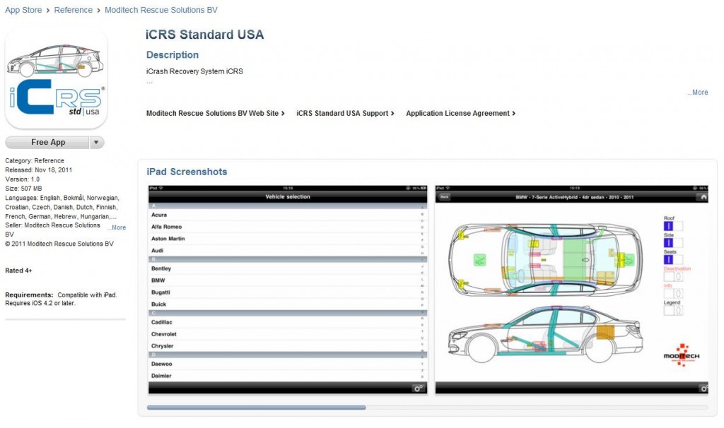Click the horizontal scrollbar under iPad screenshots
The width and height of the screenshot is (724, 428).
[256, 408]
